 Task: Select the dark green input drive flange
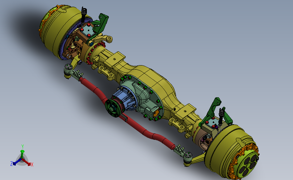coord(113,108)
